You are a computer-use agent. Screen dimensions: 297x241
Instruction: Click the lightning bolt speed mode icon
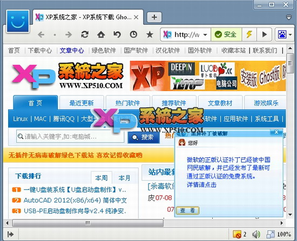249,35
